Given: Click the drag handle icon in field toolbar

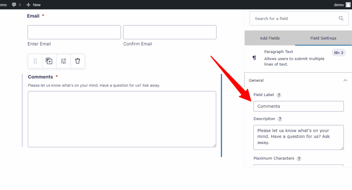Looking at the screenshot, I should pyautogui.click(x=35, y=61).
